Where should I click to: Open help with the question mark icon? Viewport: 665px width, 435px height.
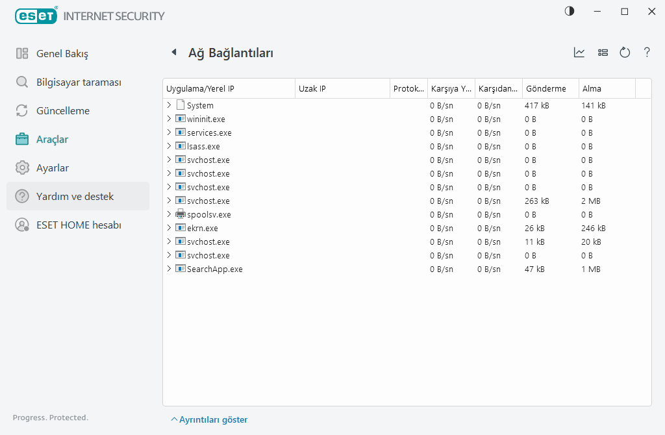click(x=647, y=53)
